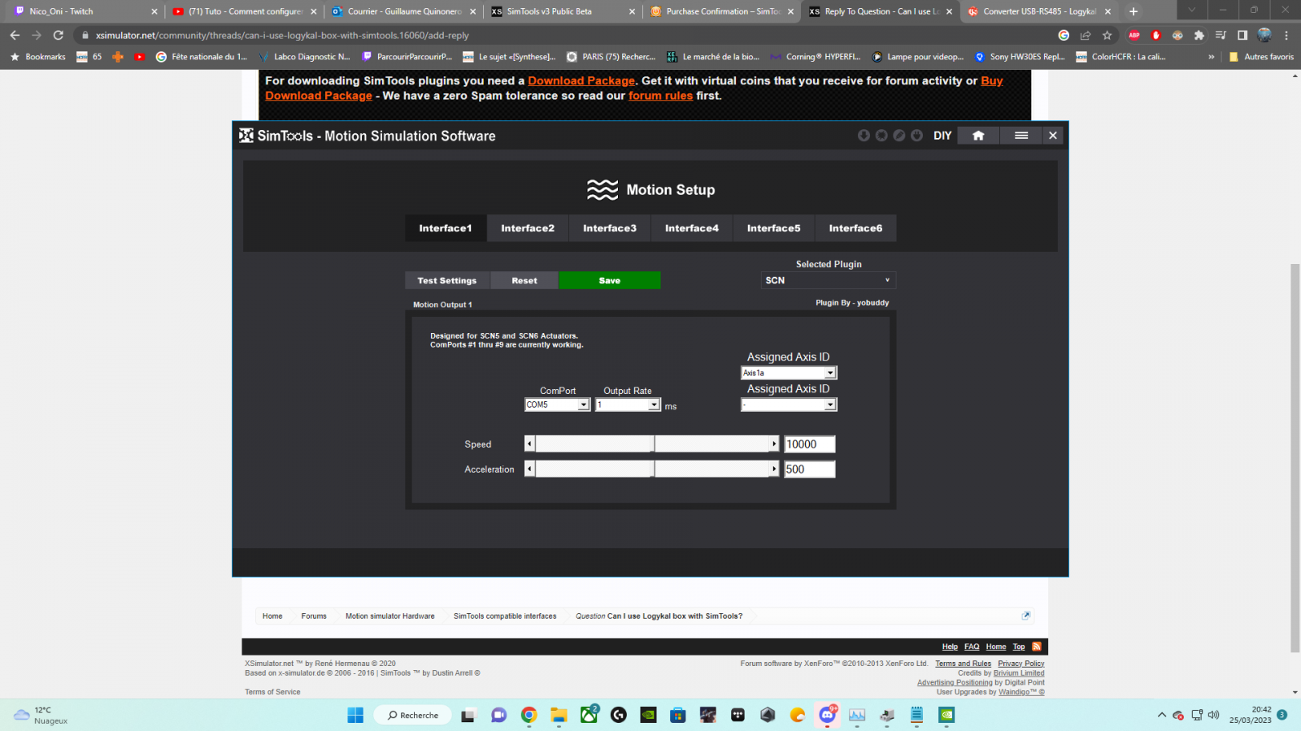Viewport: 1301px width, 731px height.
Task: Click the Acceleration value field showing 500
Action: (x=809, y=469)
